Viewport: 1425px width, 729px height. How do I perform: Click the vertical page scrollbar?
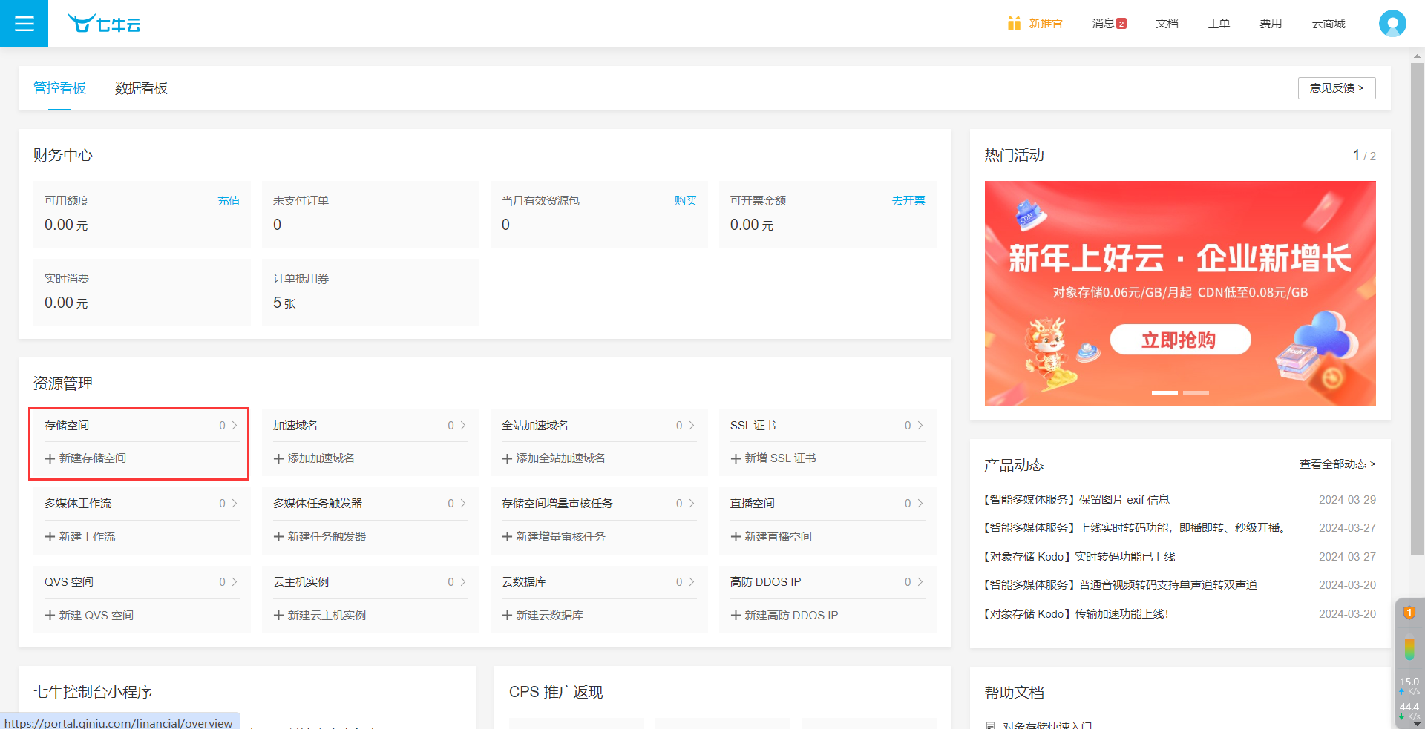[1418, 308]
